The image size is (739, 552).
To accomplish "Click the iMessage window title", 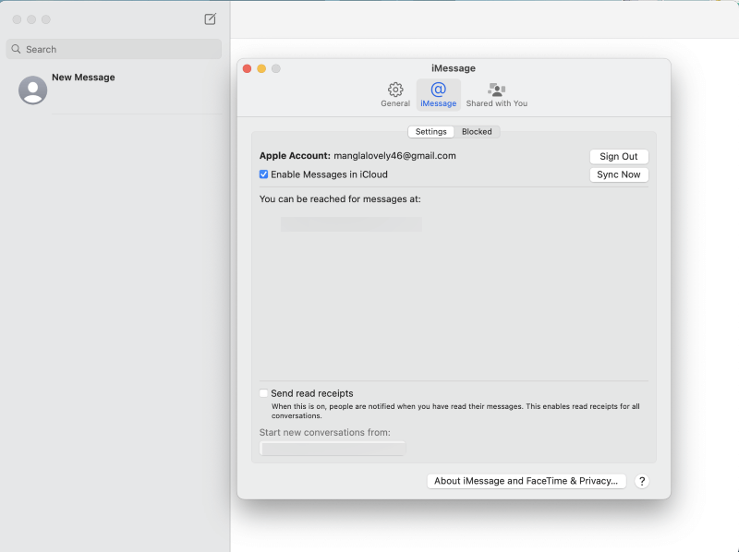I will point(454,68).
